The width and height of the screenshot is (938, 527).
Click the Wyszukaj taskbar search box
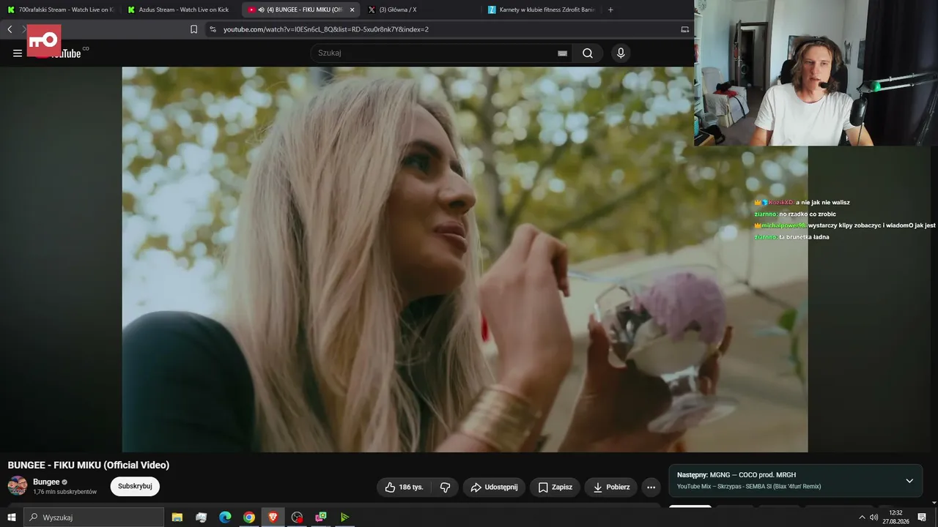pos(94,517)
